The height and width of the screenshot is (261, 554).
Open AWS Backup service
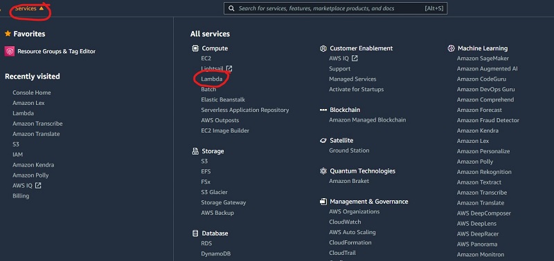(217, 213)
